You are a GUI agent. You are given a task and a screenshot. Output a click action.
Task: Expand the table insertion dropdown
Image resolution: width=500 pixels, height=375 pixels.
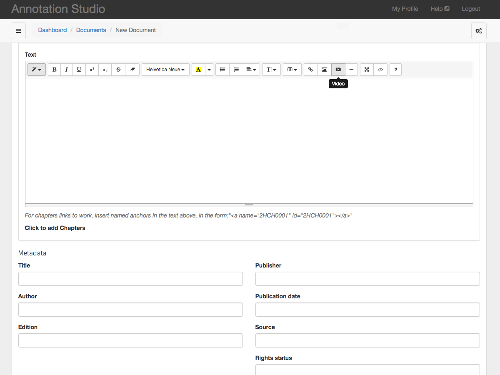click(292, 70)
